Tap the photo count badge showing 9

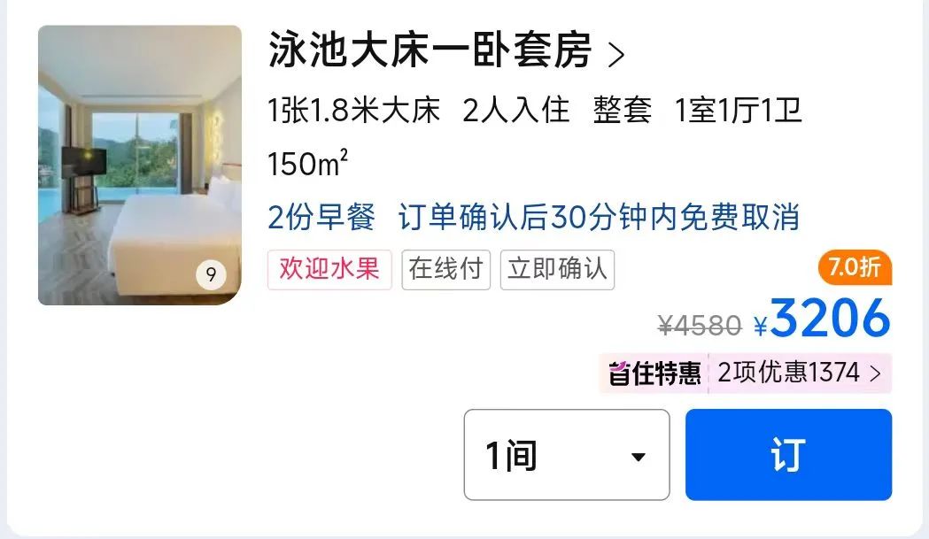point(211,274)
